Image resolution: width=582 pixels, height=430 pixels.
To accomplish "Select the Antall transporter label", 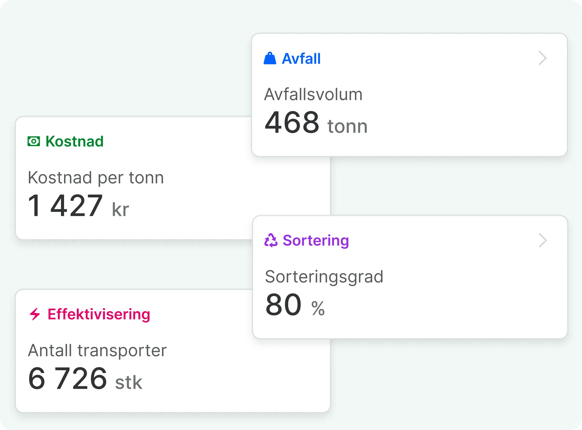I will click(97, 350).
